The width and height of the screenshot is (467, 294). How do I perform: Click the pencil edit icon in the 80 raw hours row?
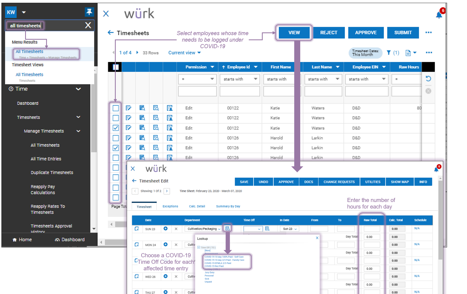click(129, 108)
